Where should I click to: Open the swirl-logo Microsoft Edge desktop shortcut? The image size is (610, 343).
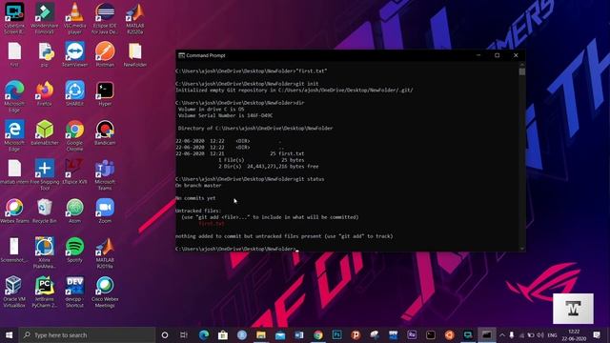(14, 95)
